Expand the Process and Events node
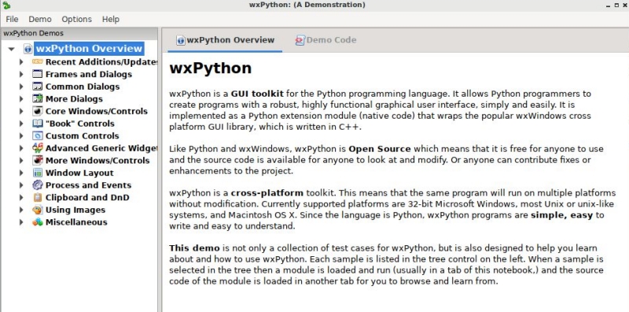Image resolution: width=629 pixels, height=312 pixels. tap(21, 185)
